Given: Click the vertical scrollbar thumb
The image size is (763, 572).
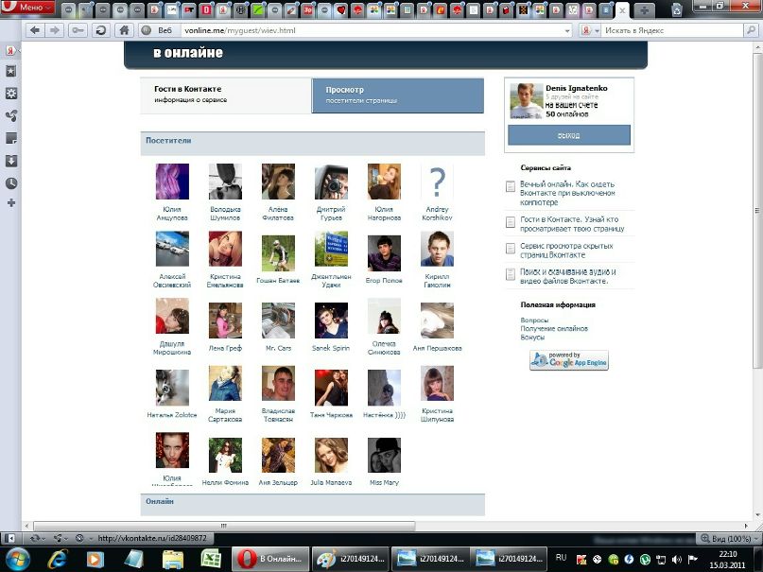Looking at the screenshot, I should [x=756, y=210].
